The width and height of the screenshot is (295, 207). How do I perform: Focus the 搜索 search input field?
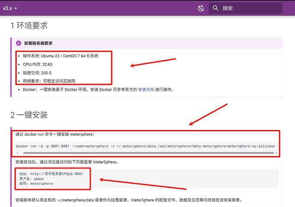245,8
